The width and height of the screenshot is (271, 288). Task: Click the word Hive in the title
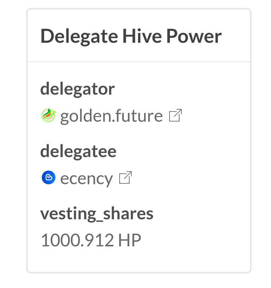tap(142, 36)
